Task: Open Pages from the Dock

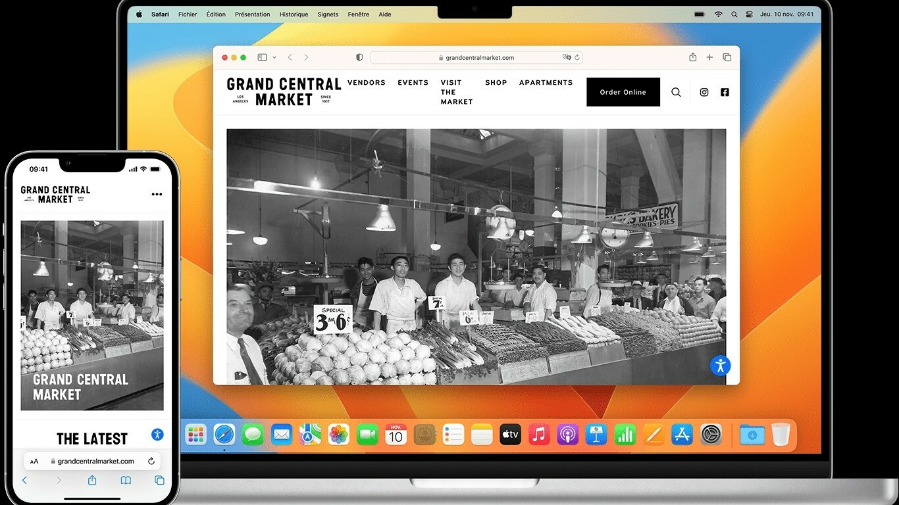Action: [654, 434]
